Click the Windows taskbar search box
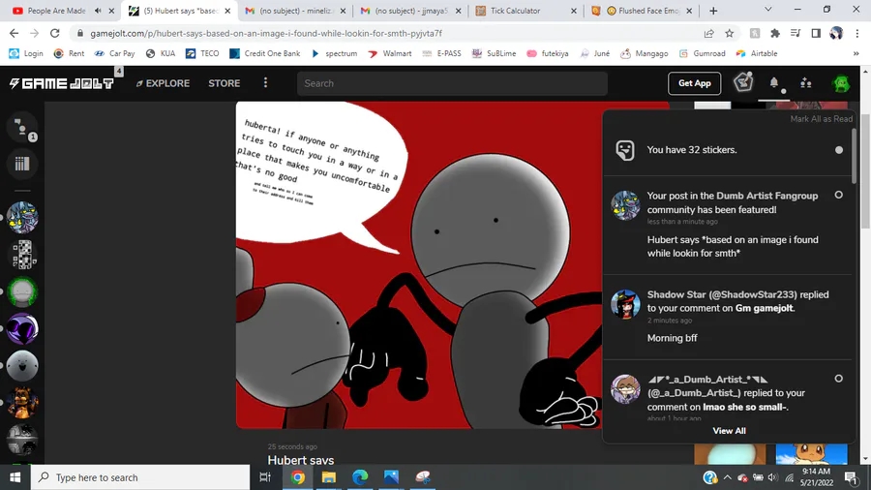 click(x=140, y=477)
